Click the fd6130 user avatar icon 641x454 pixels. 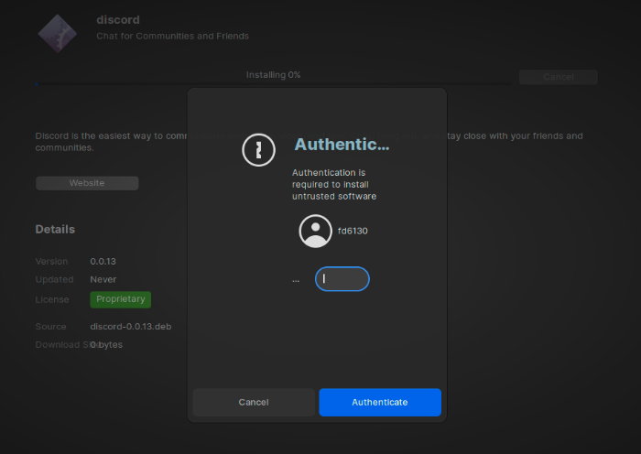coord(315,231)
